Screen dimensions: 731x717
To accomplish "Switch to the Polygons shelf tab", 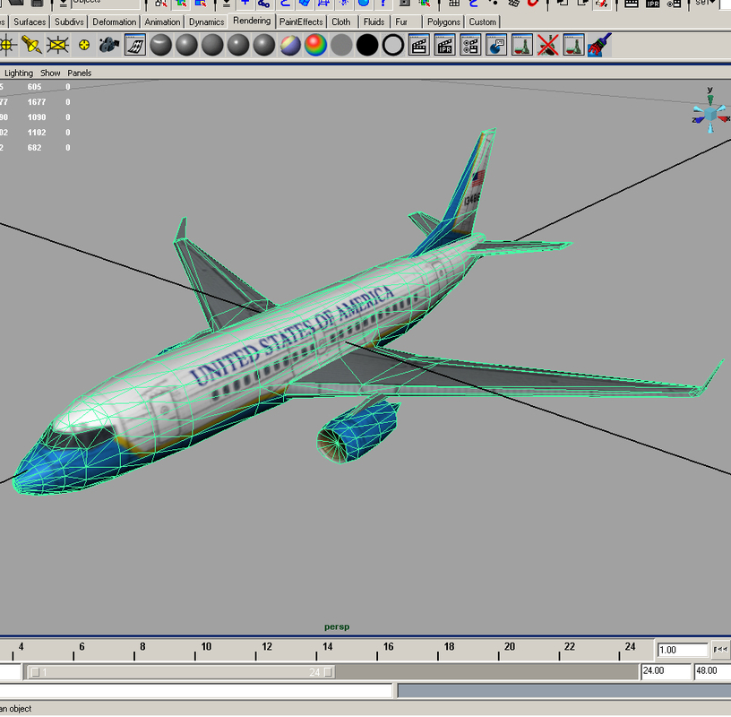I will point(443,22).
